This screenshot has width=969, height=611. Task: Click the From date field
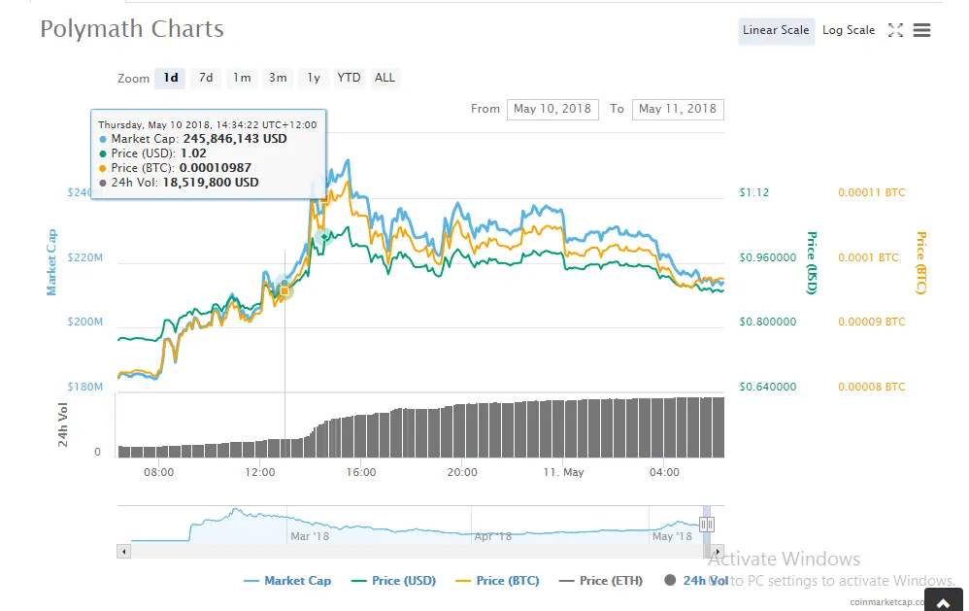click(x=552, y=109)
